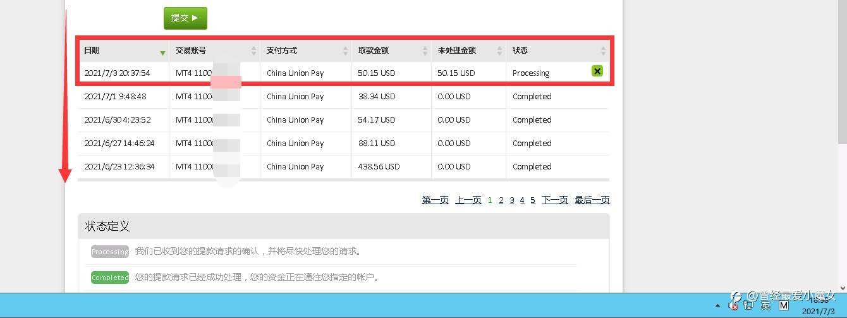Jump to page 2
The height and width of the screenshot is (318, 847).
(x=501, y=200)
